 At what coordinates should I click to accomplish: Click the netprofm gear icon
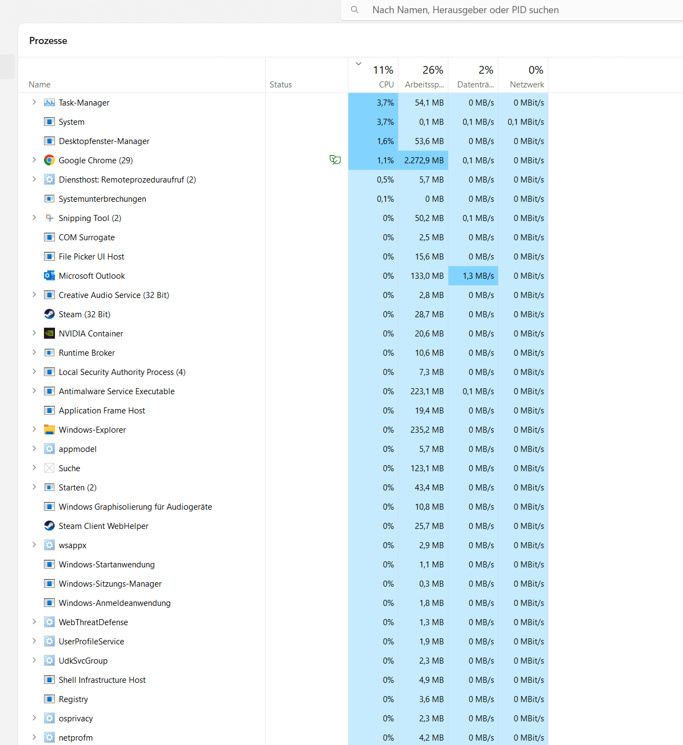(x=49, y=738)
